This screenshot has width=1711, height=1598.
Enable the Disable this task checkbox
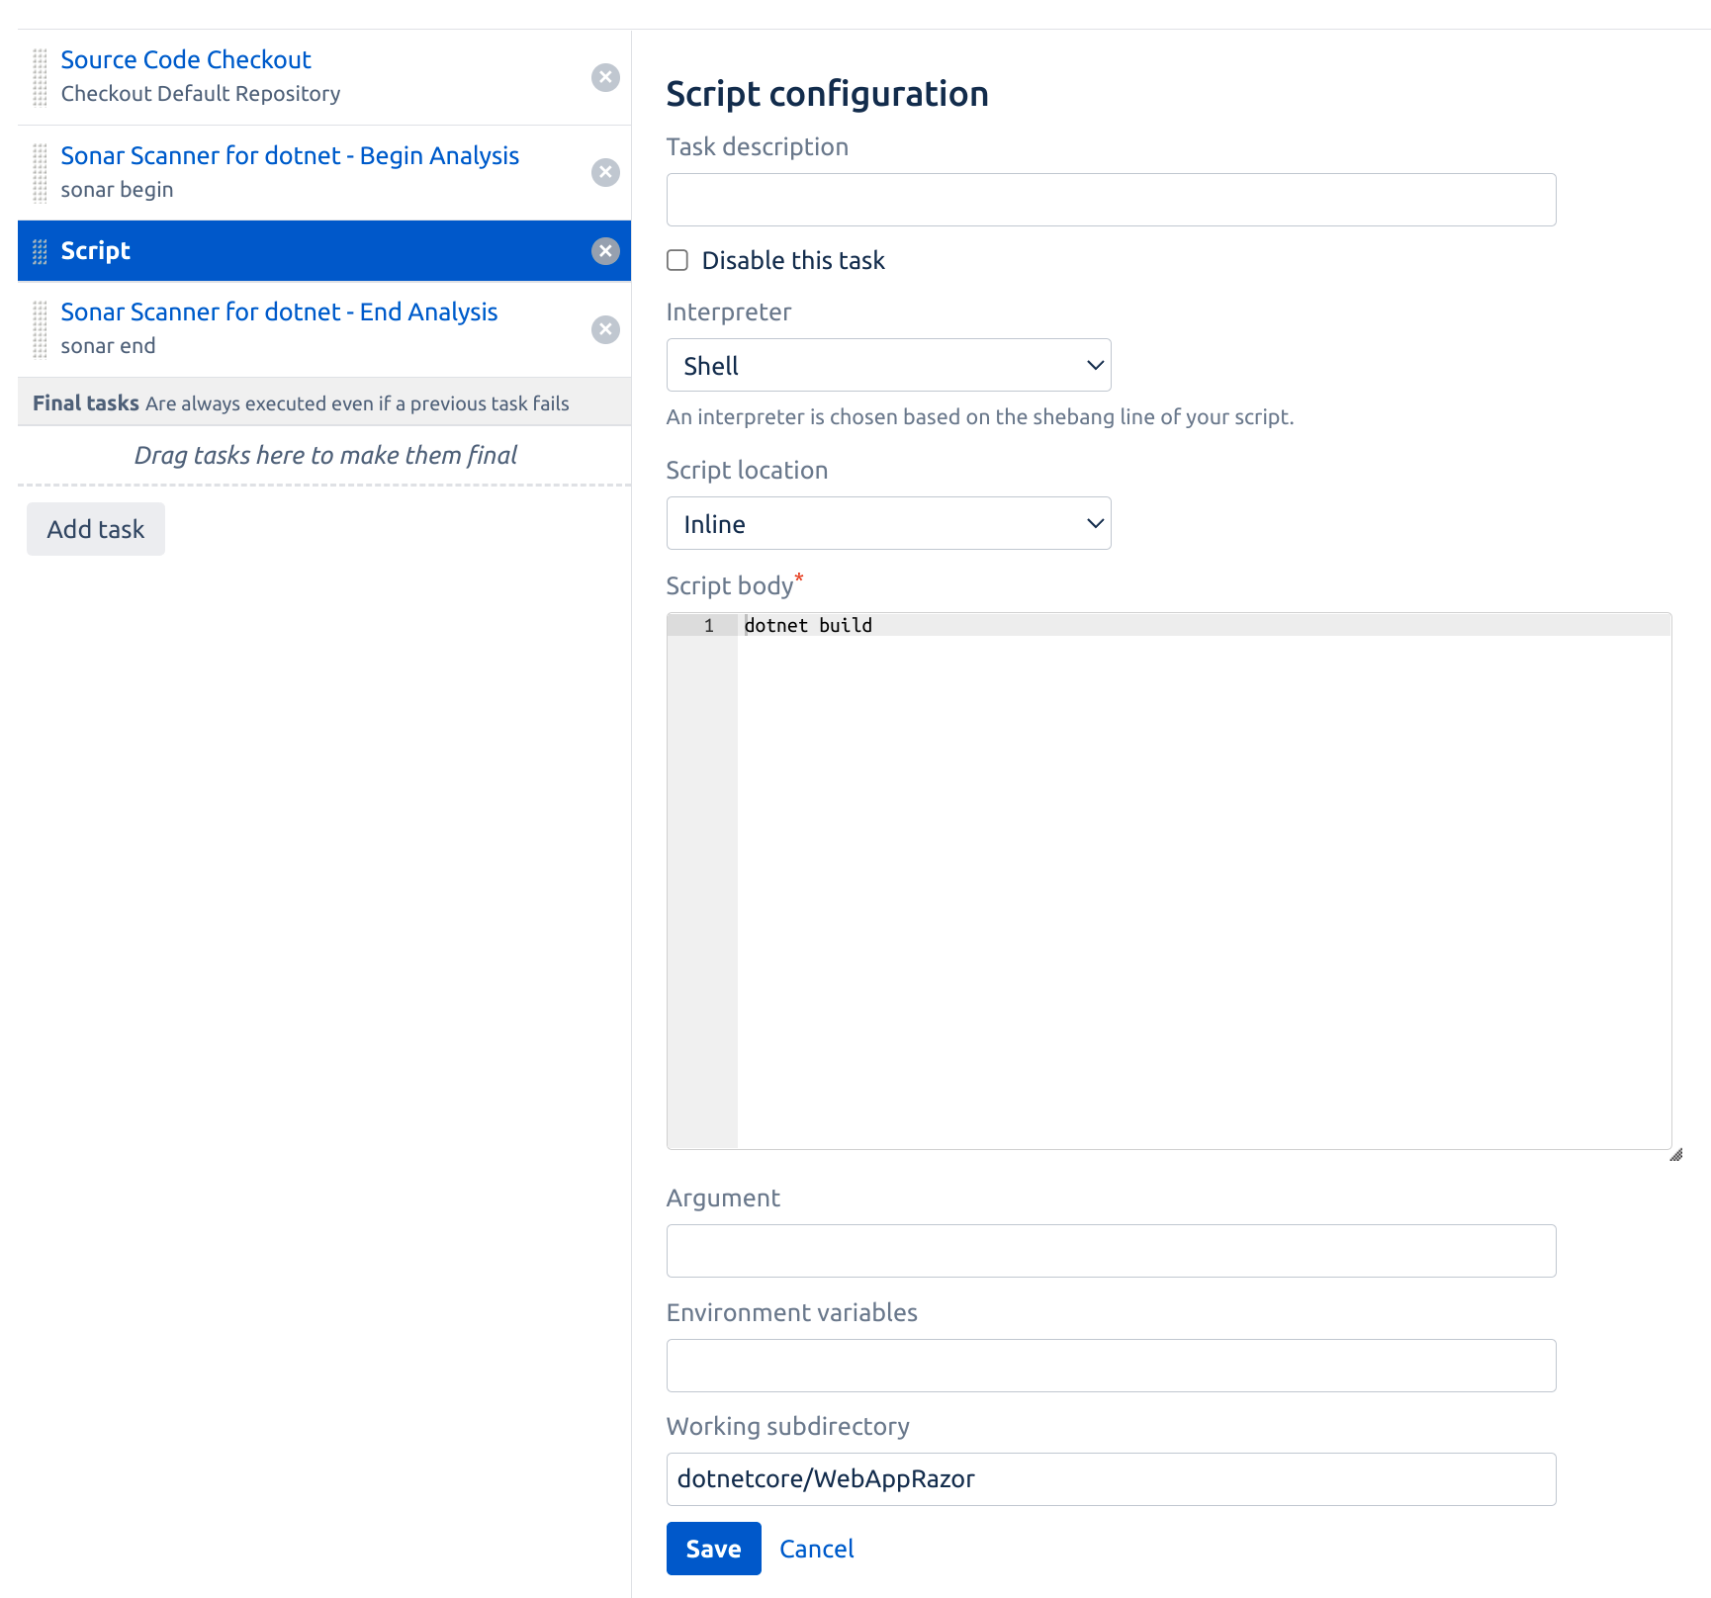pos(677,260)
